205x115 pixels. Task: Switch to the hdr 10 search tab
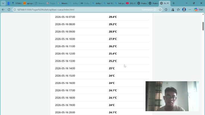108,3
